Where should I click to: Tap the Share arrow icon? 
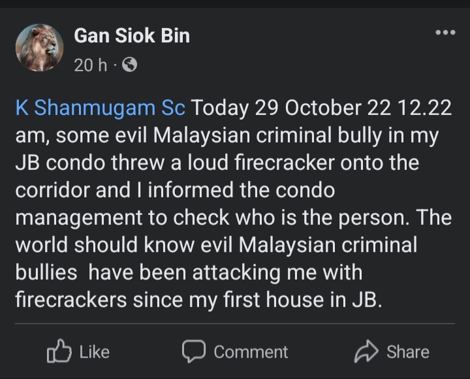[x=366, y=352]
